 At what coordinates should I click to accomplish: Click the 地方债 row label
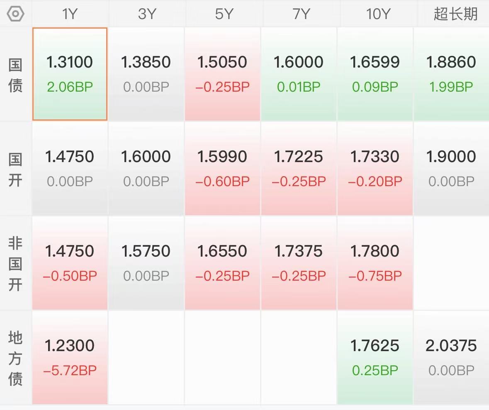point(15,358)
